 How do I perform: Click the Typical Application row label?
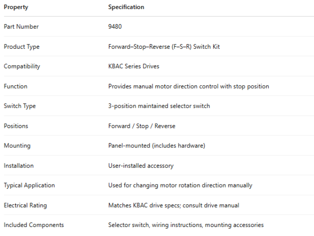29,185
